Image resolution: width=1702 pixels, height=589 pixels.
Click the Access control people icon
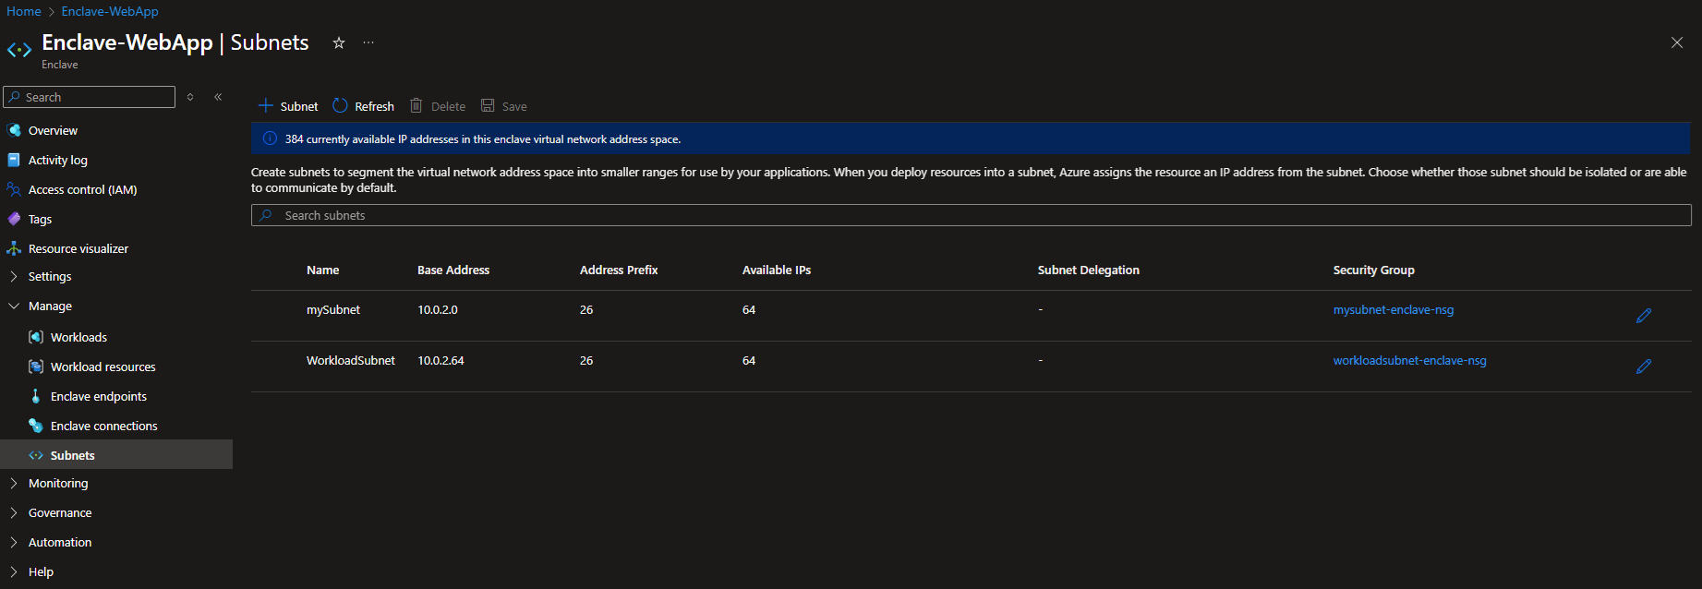[x=14, y=189]
